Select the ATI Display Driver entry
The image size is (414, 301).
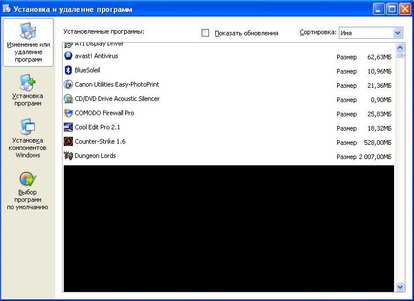[99, 44]
